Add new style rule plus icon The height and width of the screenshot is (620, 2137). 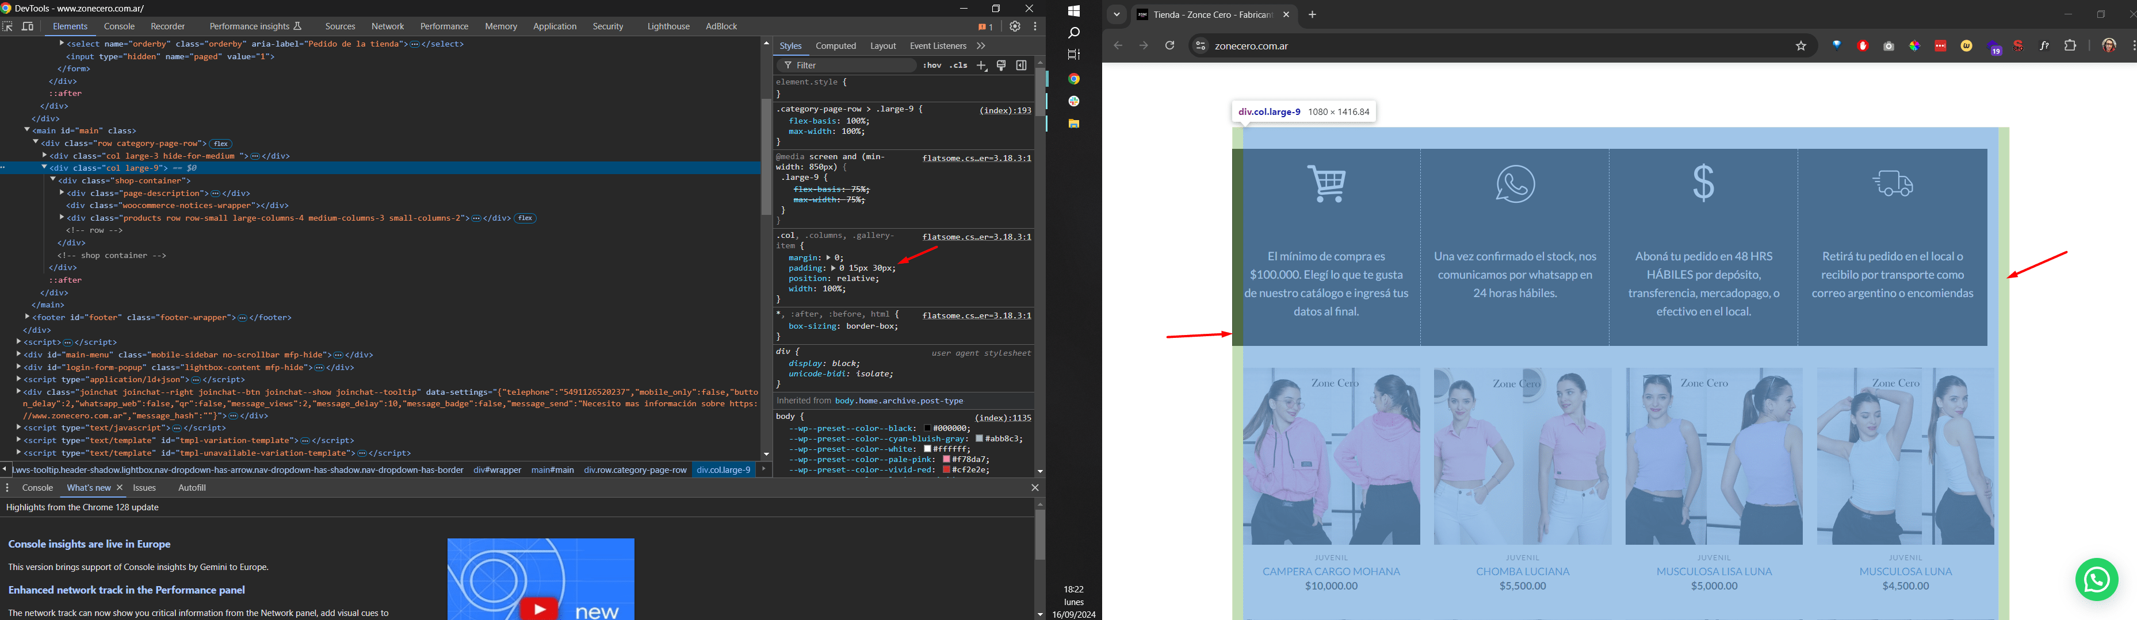(x=981, y=66)
